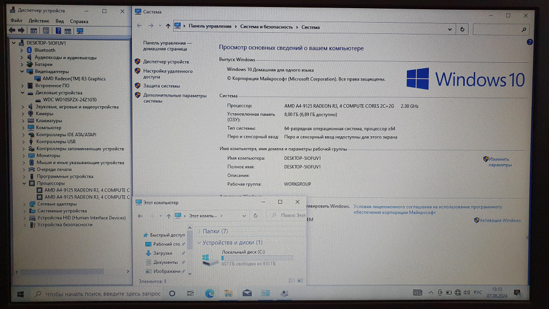Select Контроллеры USB tree item

click(55, 142)
